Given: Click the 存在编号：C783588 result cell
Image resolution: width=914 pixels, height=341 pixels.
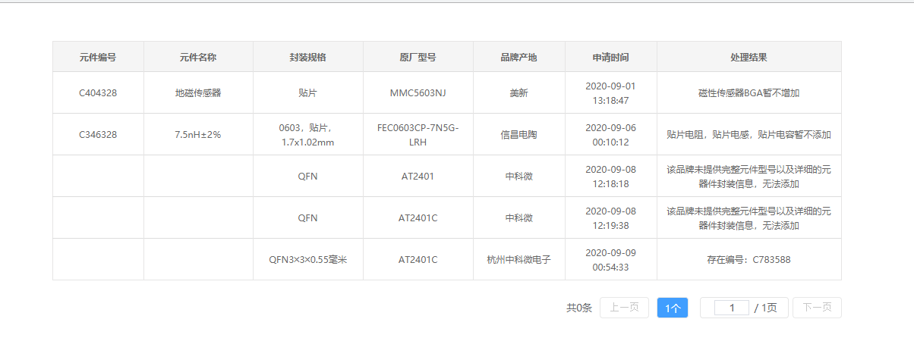Looking at the screenshot, I should (749, 259).
